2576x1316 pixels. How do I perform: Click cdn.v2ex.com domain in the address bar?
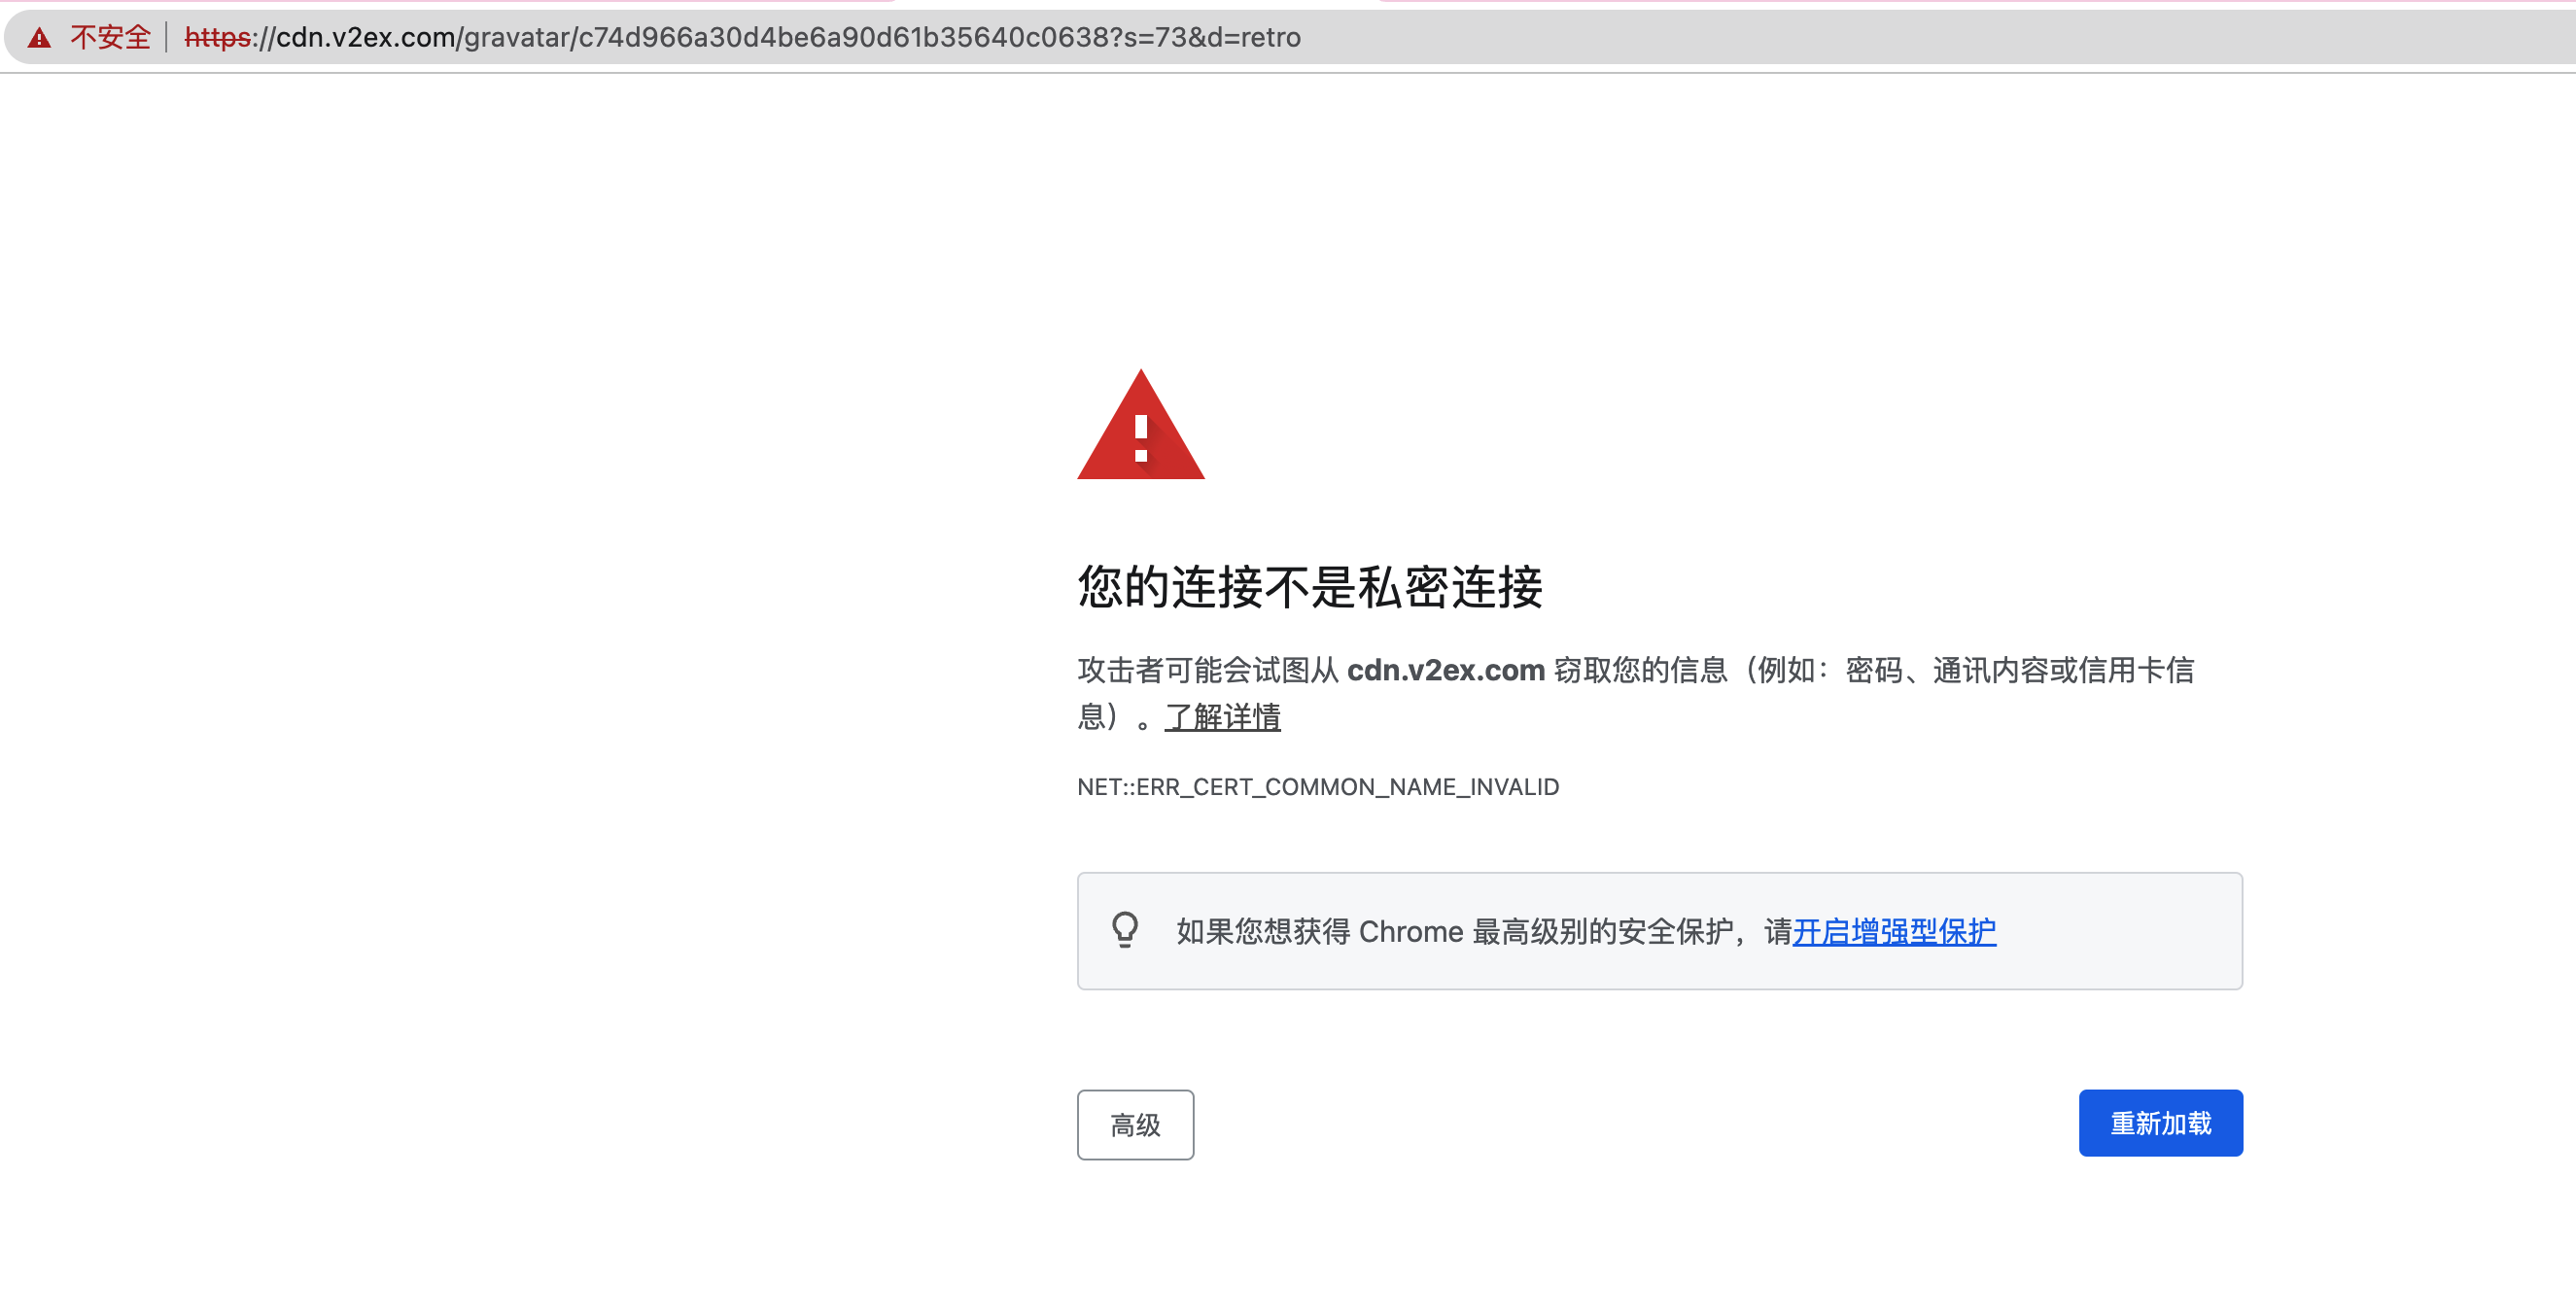click(365, 38)
